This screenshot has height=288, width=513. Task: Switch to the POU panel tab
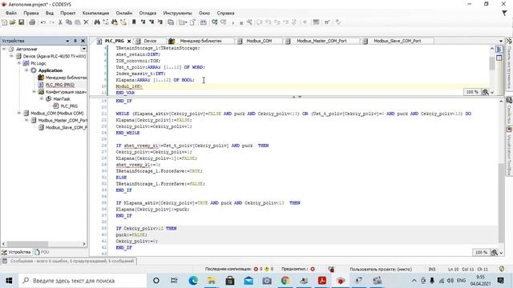pos(42,252)
